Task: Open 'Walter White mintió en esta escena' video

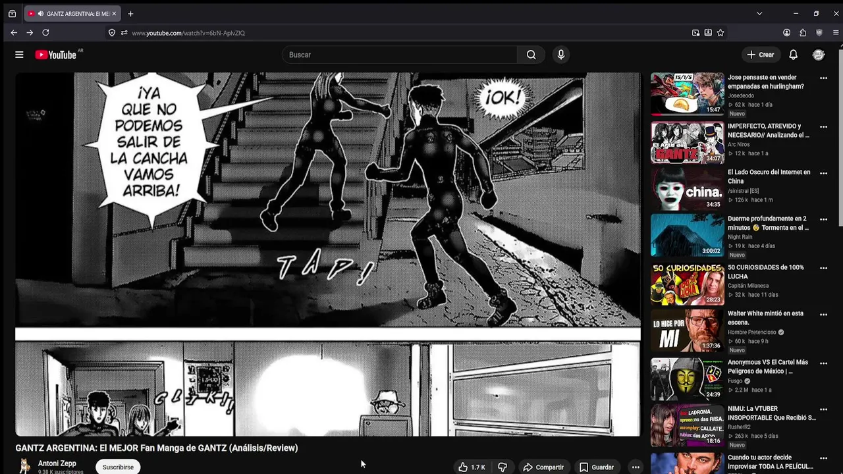Action: [x=766, y=318]
